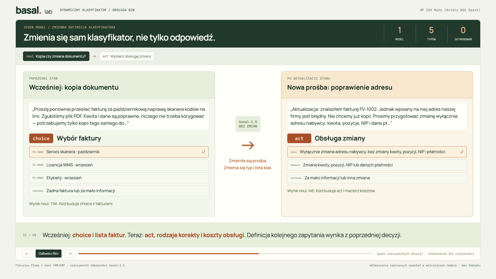This screenshot has height=279, width=496.
Task: Click the "1 MODEL" counter
Action: pyautogui.click(x=400, y=33)
